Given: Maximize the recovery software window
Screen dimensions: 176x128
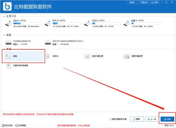Looking at the screenshot, I should tap(166, 2).
